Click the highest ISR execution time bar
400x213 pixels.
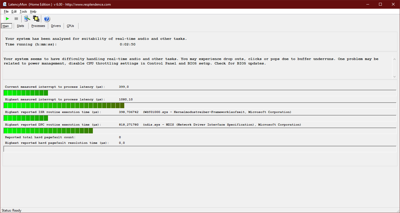[x=200, y=118]
